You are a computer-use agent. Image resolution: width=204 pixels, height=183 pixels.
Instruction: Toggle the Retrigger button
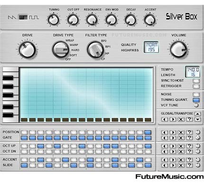point(196,86)
